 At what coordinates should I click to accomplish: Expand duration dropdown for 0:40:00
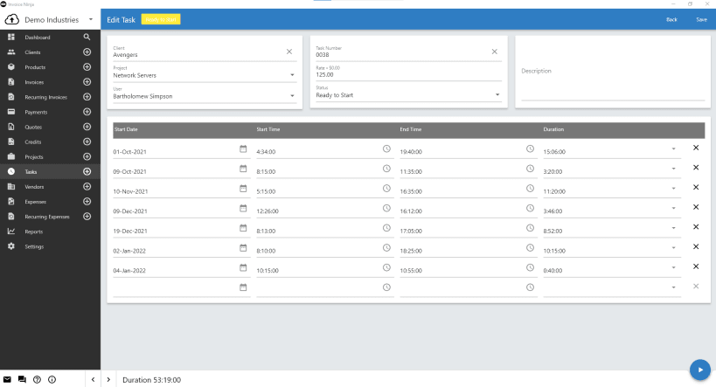click(x=673, y=267)
